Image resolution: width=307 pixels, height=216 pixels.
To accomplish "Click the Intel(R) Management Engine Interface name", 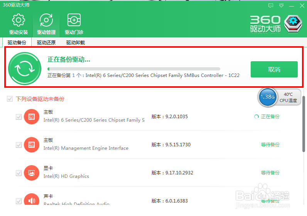I will click(x=86, y=148).
